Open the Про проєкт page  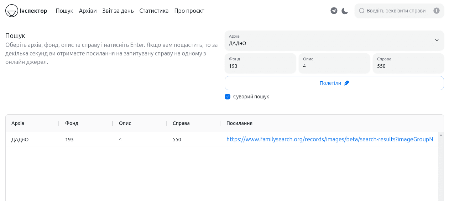[x=189, y=11]
